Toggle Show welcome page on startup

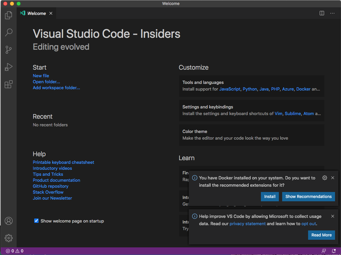tap(36, 221)
